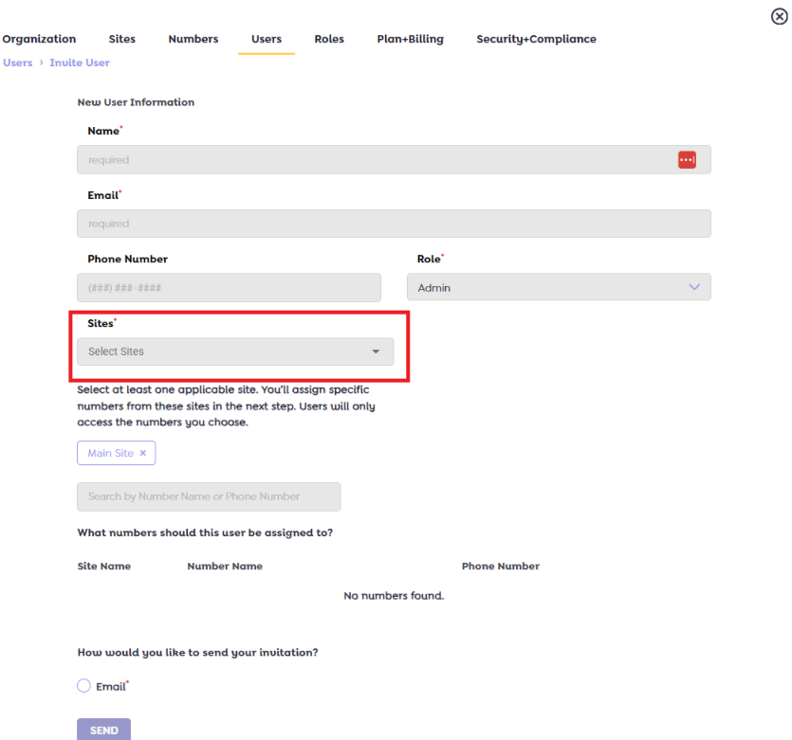Open Security+Compliance tab

tap(536, 39)
